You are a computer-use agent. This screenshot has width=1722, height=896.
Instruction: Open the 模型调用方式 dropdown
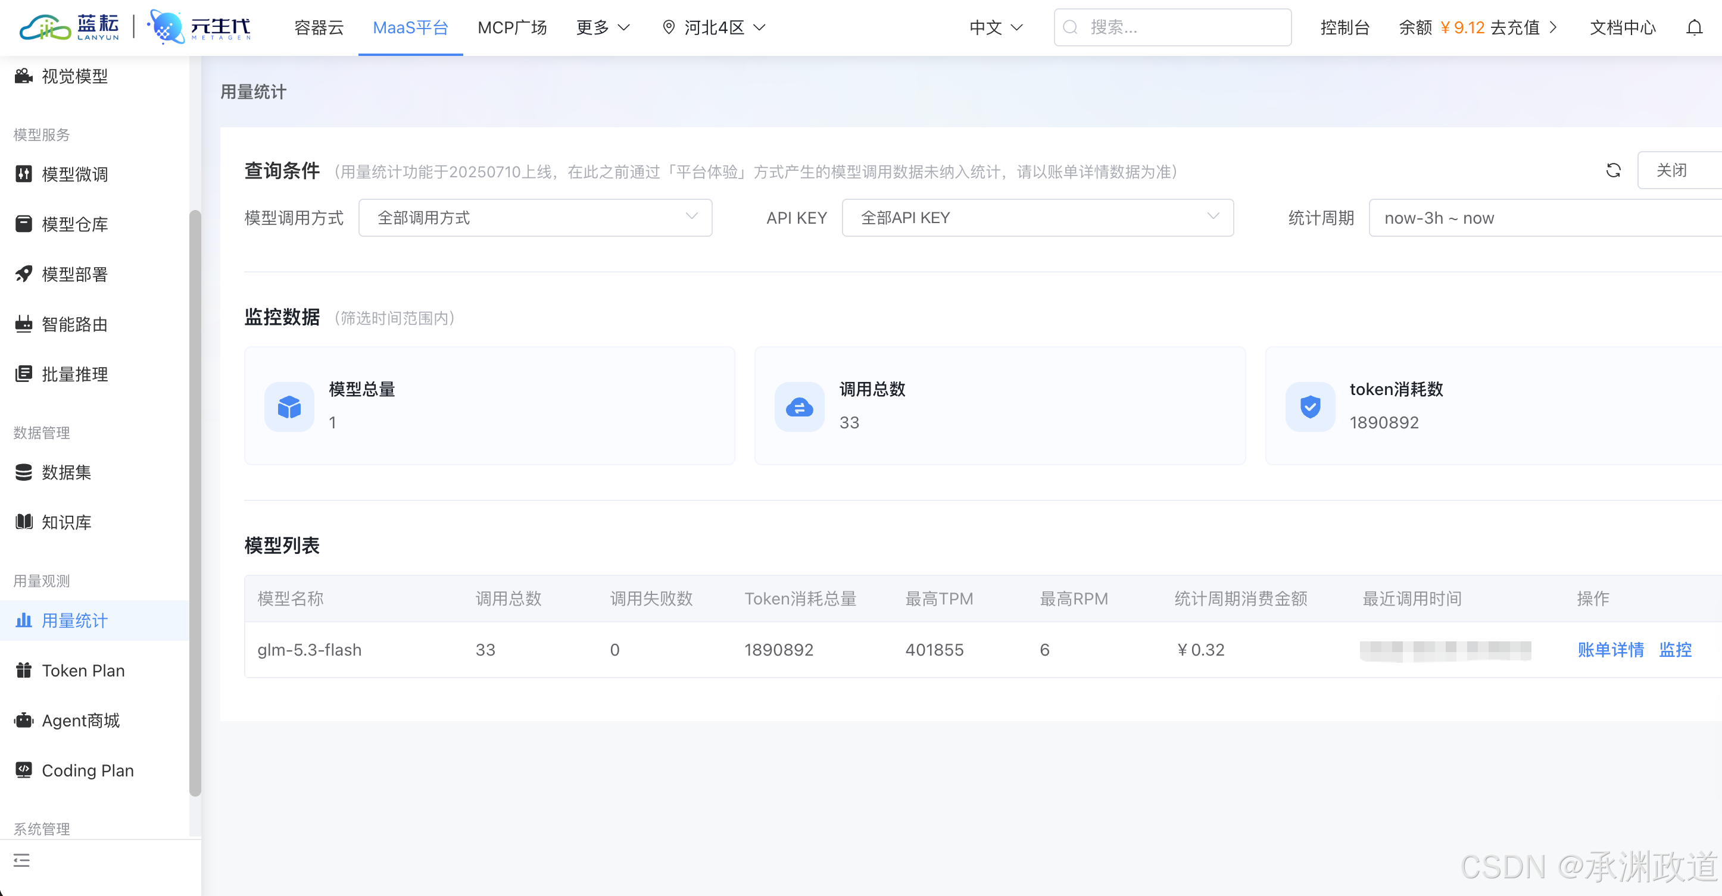(x=535, y=218)
